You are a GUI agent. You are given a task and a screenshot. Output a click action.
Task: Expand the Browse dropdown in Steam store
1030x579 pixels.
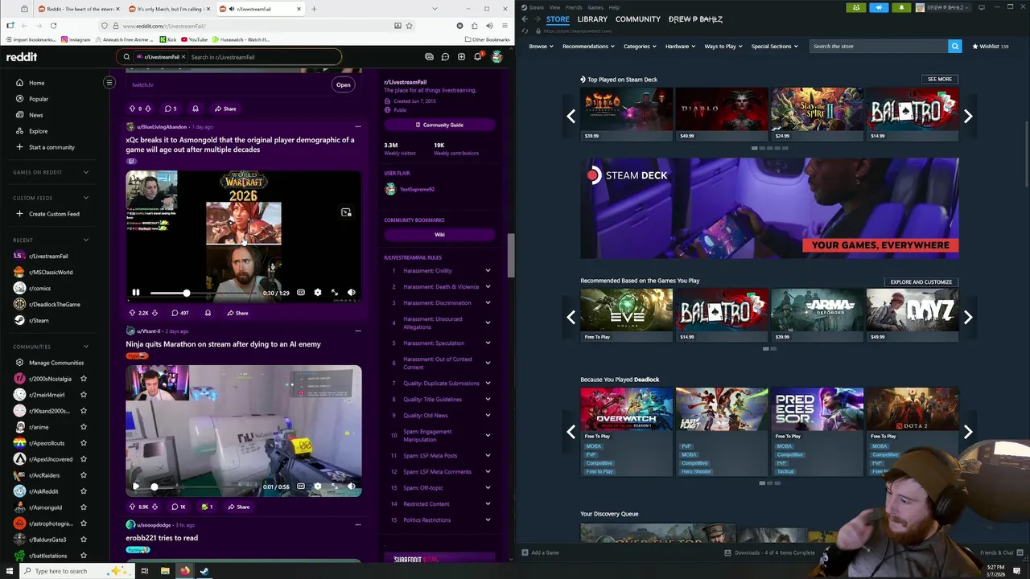point(541,46)
